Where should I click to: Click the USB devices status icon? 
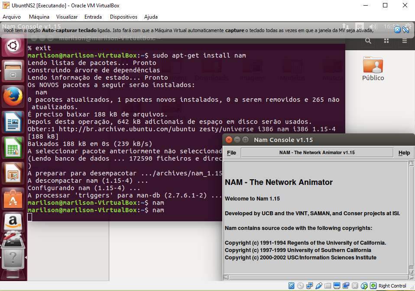319,286
